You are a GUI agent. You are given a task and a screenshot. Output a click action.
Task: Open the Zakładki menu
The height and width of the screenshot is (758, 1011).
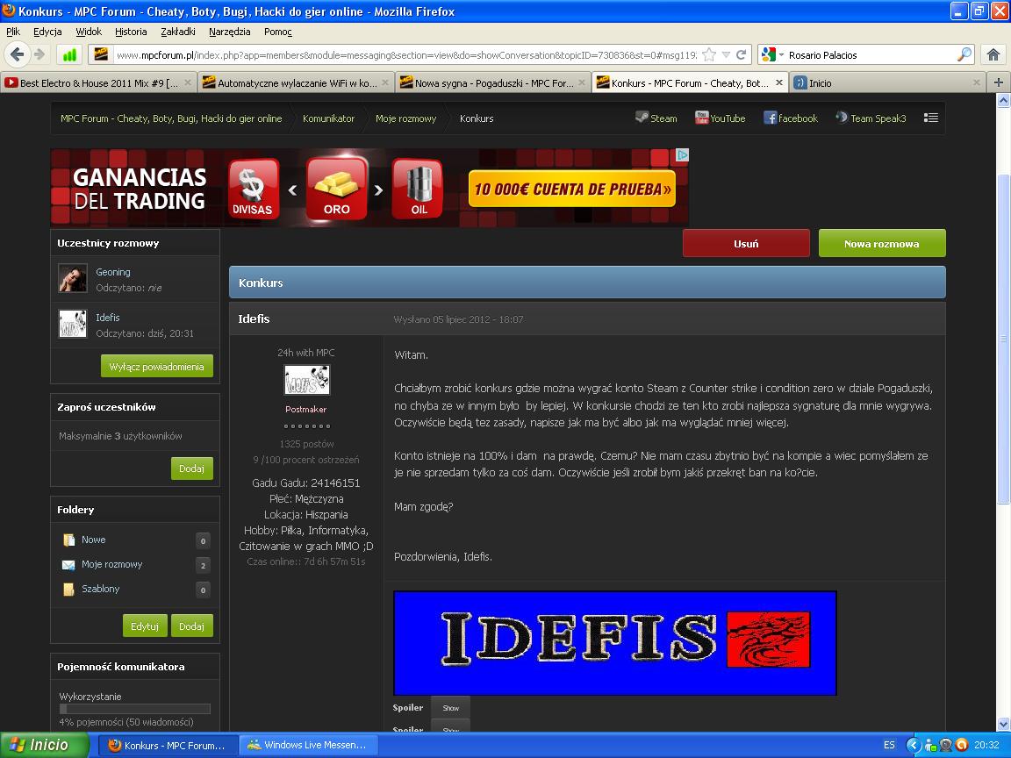pos(178,32)
